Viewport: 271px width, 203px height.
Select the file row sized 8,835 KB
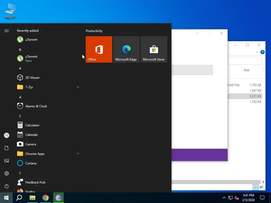(x=245, y=96)
